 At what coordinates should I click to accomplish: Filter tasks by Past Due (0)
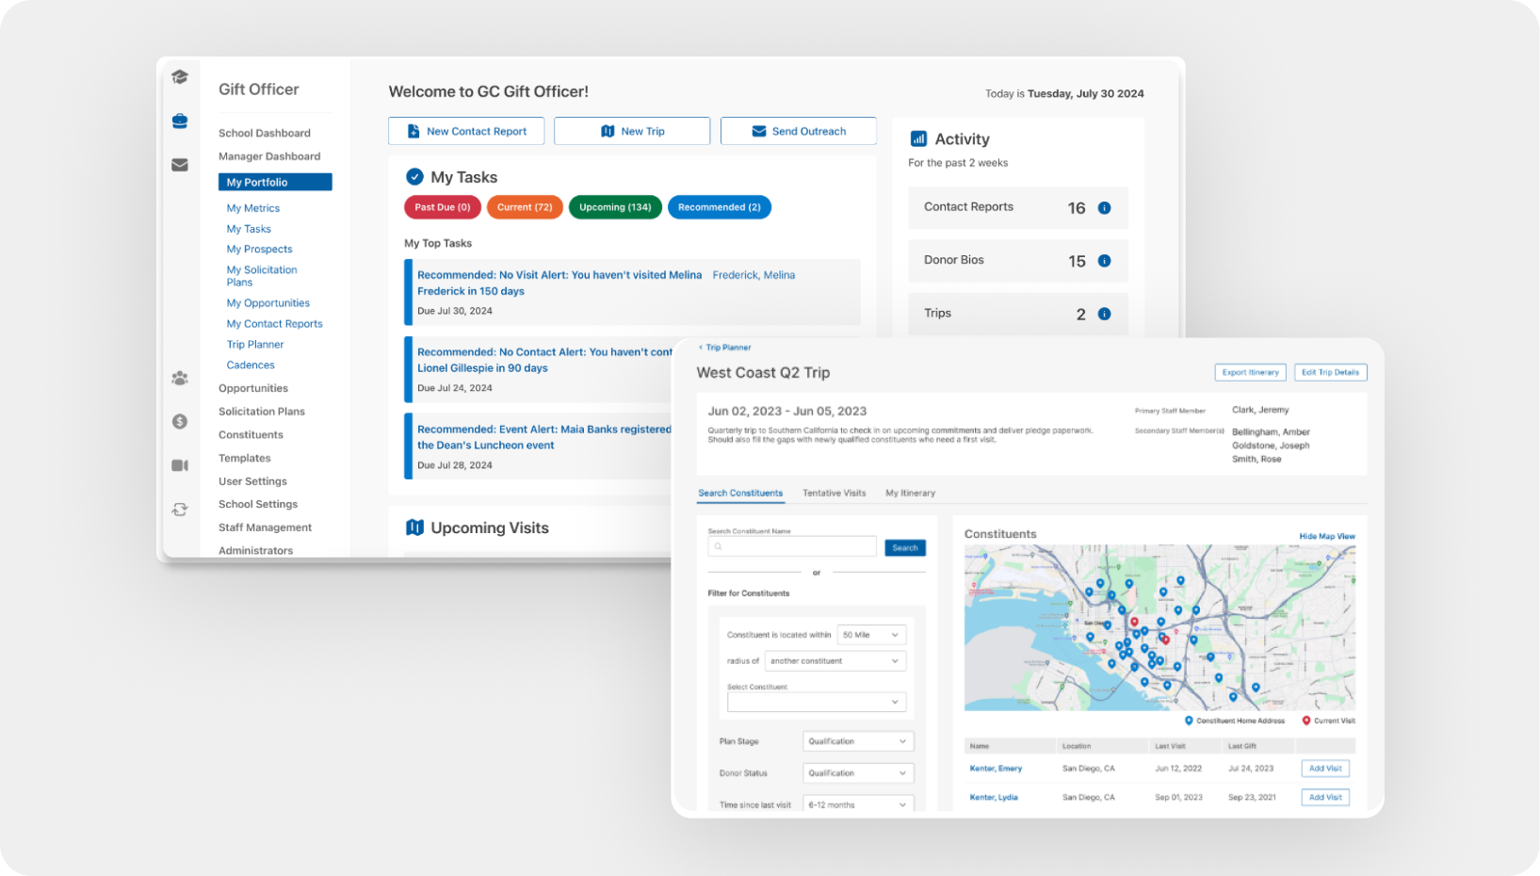(443, 207)
